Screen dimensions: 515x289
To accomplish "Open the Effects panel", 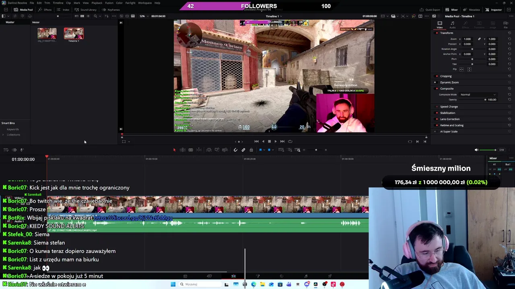I will click(45, 10).
